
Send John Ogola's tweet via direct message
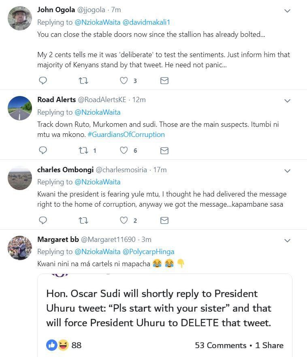164,81
